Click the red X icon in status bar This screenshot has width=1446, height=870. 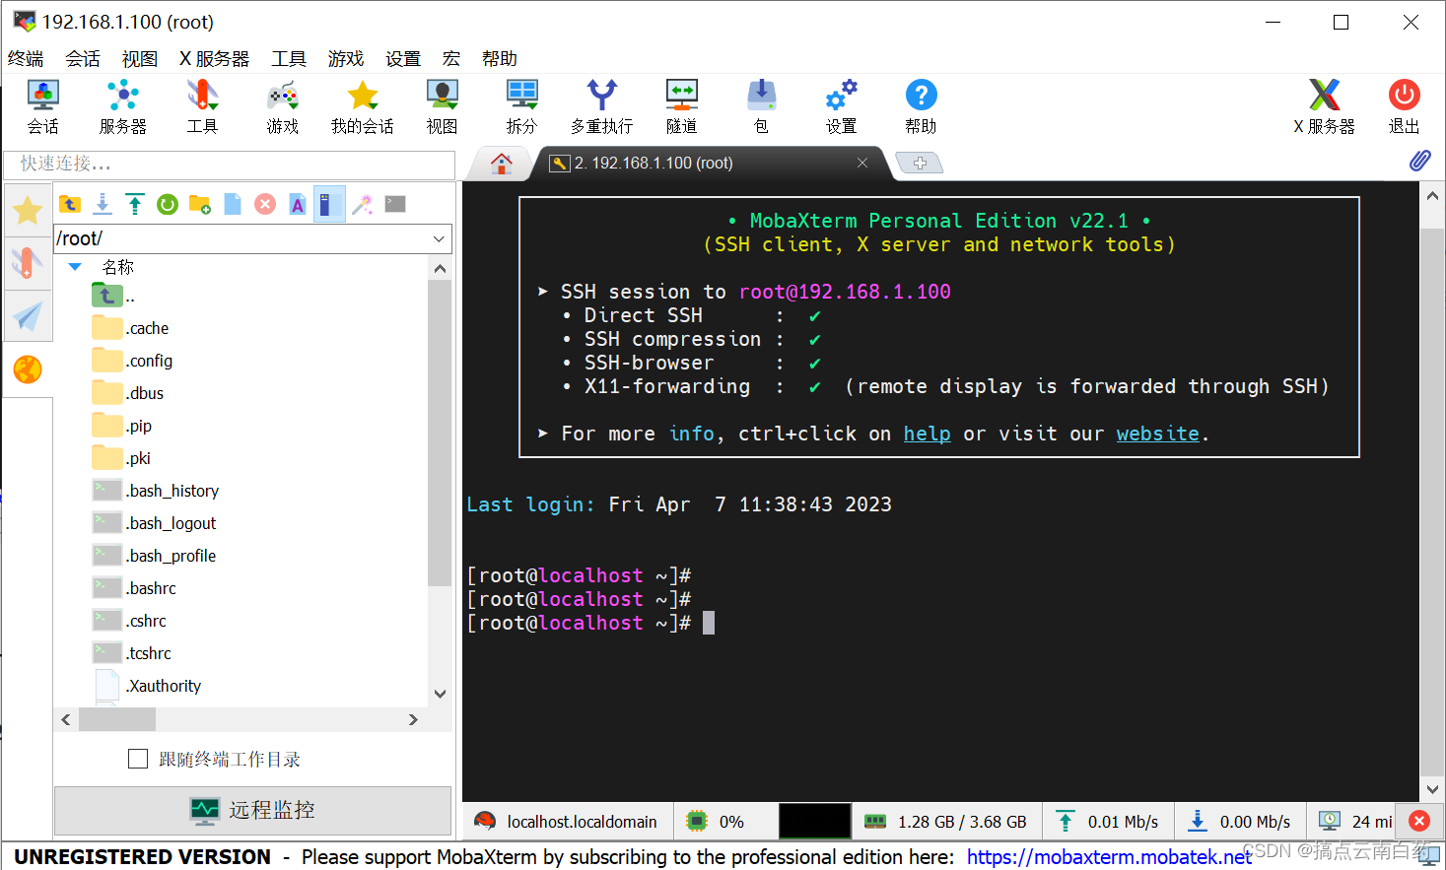[1419, 821]
